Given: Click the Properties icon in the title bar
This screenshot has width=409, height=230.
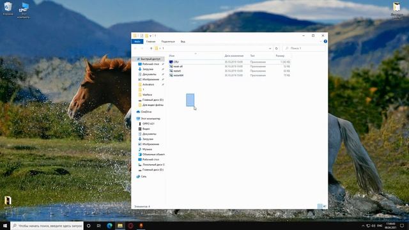Looking at the screenshot, I should tap(141, 36).
